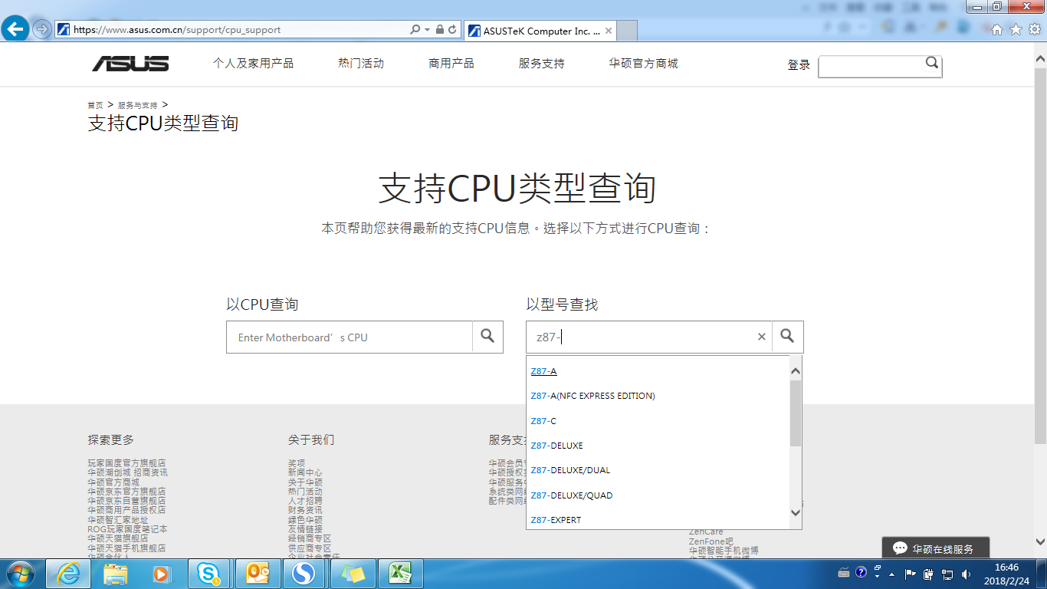Screen dimensions: 1047x589
Task: Open 华硕京东官方旗舰店 footer link
Action: tap(126, 492)
